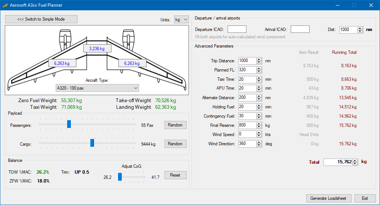Image resolution: width=380 pixels, height=205 pixels.
Task: Click the Final Reserve input
Action: [x=247, y=125]
